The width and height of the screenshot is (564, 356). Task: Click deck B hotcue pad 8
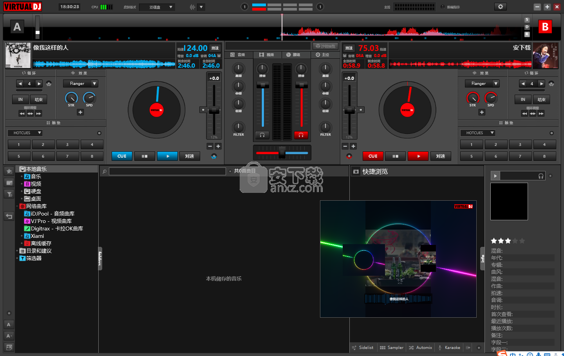544,156
